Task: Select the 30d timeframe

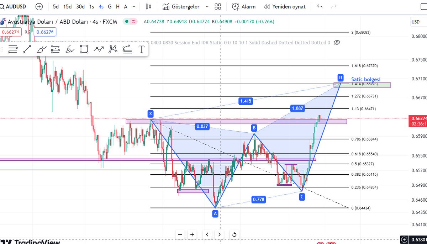Action: [x=80, y=6]
